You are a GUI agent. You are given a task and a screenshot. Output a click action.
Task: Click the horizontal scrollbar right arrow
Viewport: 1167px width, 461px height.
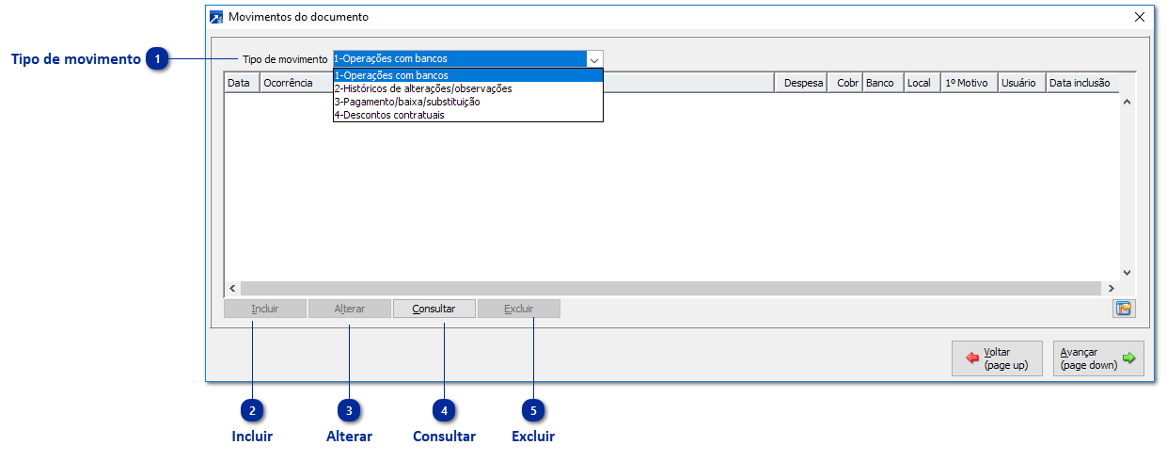[x=1111, y=288]
